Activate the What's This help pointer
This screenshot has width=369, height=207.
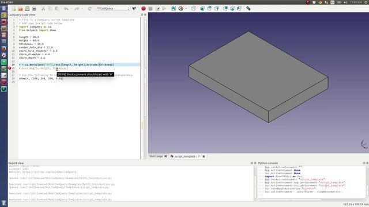[134, 9]
